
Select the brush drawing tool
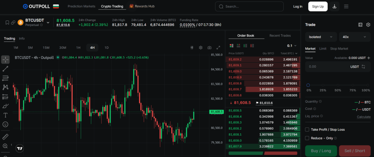click(5, 106)
